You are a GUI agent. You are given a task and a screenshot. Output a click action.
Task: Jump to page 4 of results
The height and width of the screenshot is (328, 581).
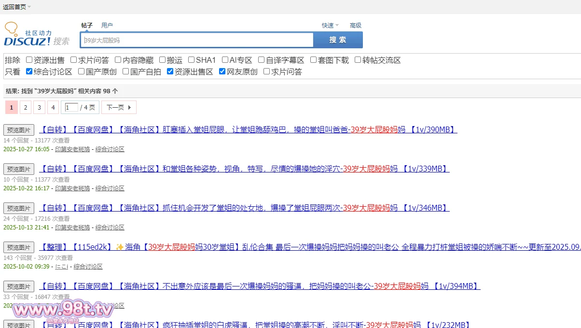click(53, 107)
